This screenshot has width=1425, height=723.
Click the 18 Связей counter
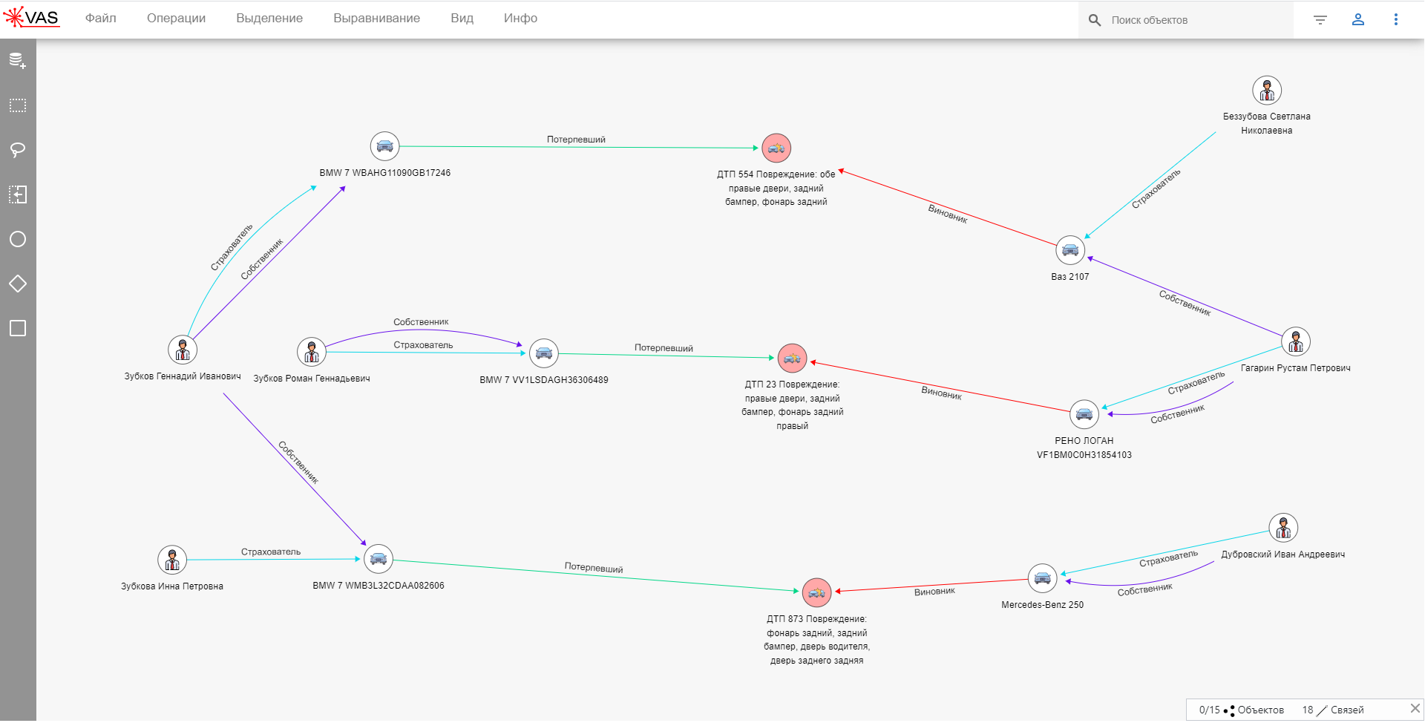(x=1333, y=710)
